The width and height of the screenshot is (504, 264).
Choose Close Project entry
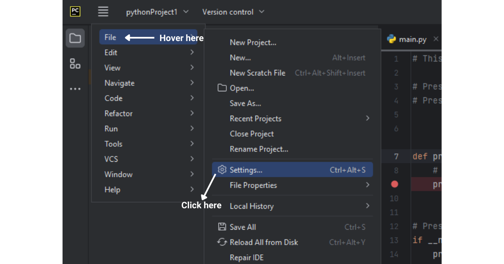tap(292, 134)
